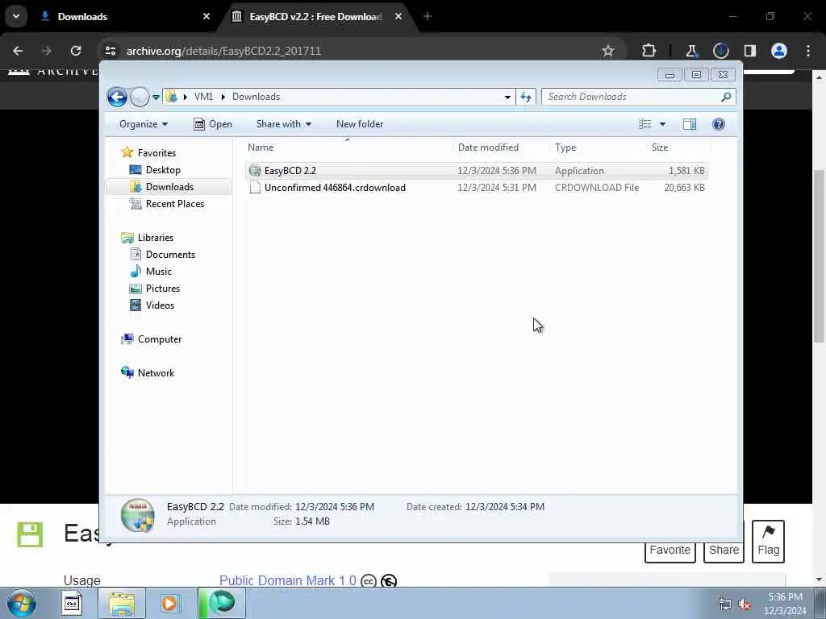Create a New folder
Image resolution: width=826 pixels, height=619 pixels.
pos(360,124)
